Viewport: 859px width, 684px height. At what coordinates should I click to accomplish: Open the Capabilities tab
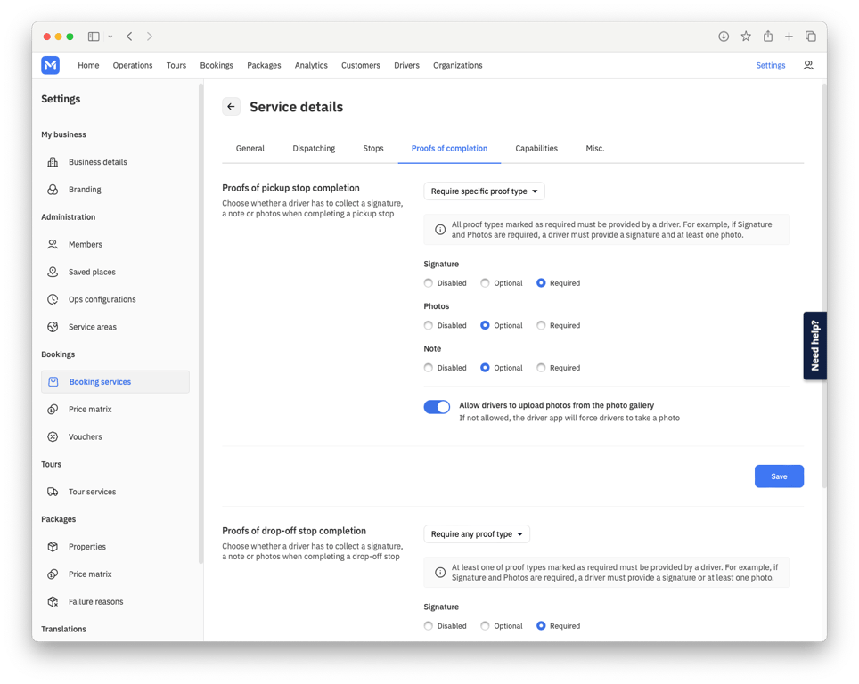[x=536, y=149]
